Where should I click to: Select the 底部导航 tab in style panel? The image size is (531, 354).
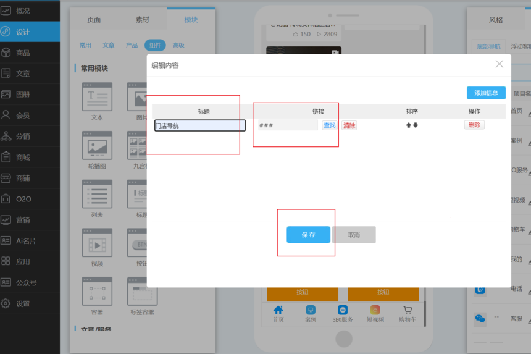[488, 47]
